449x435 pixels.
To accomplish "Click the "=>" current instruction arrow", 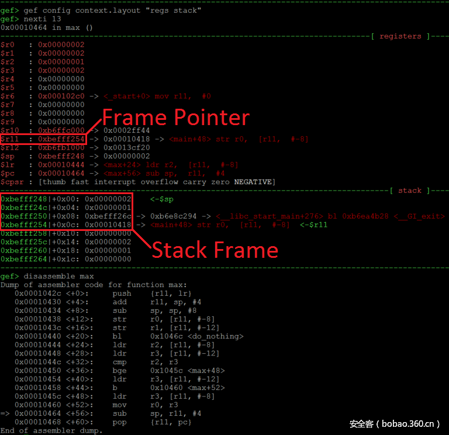I will tap(5, 413).
